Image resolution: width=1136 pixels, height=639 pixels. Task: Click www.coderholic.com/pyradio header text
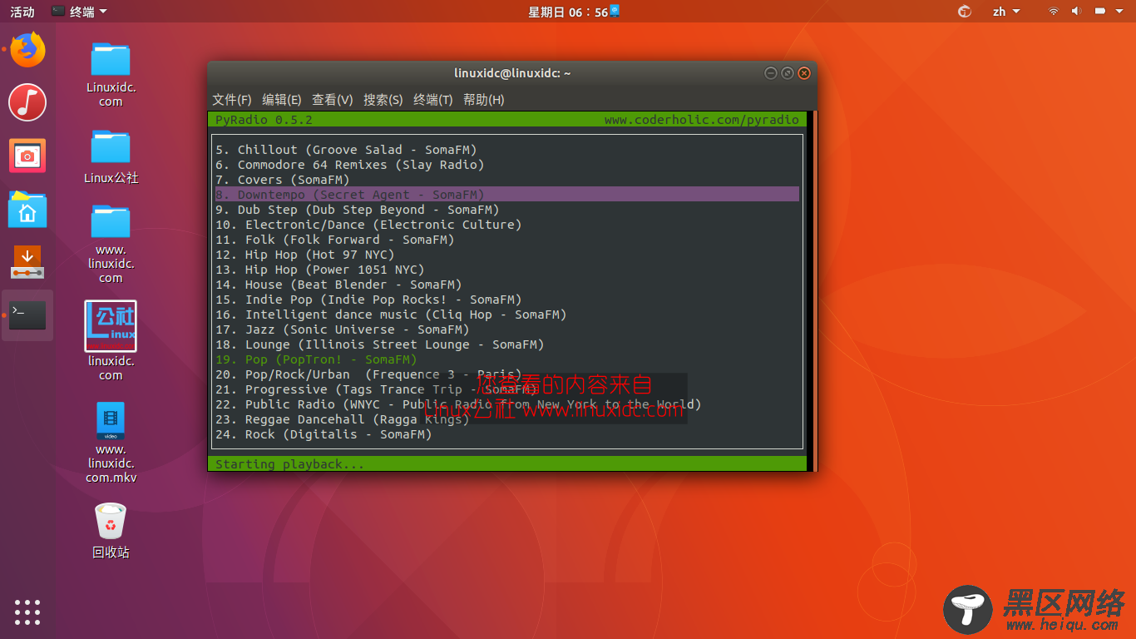(x=702, y=120)
